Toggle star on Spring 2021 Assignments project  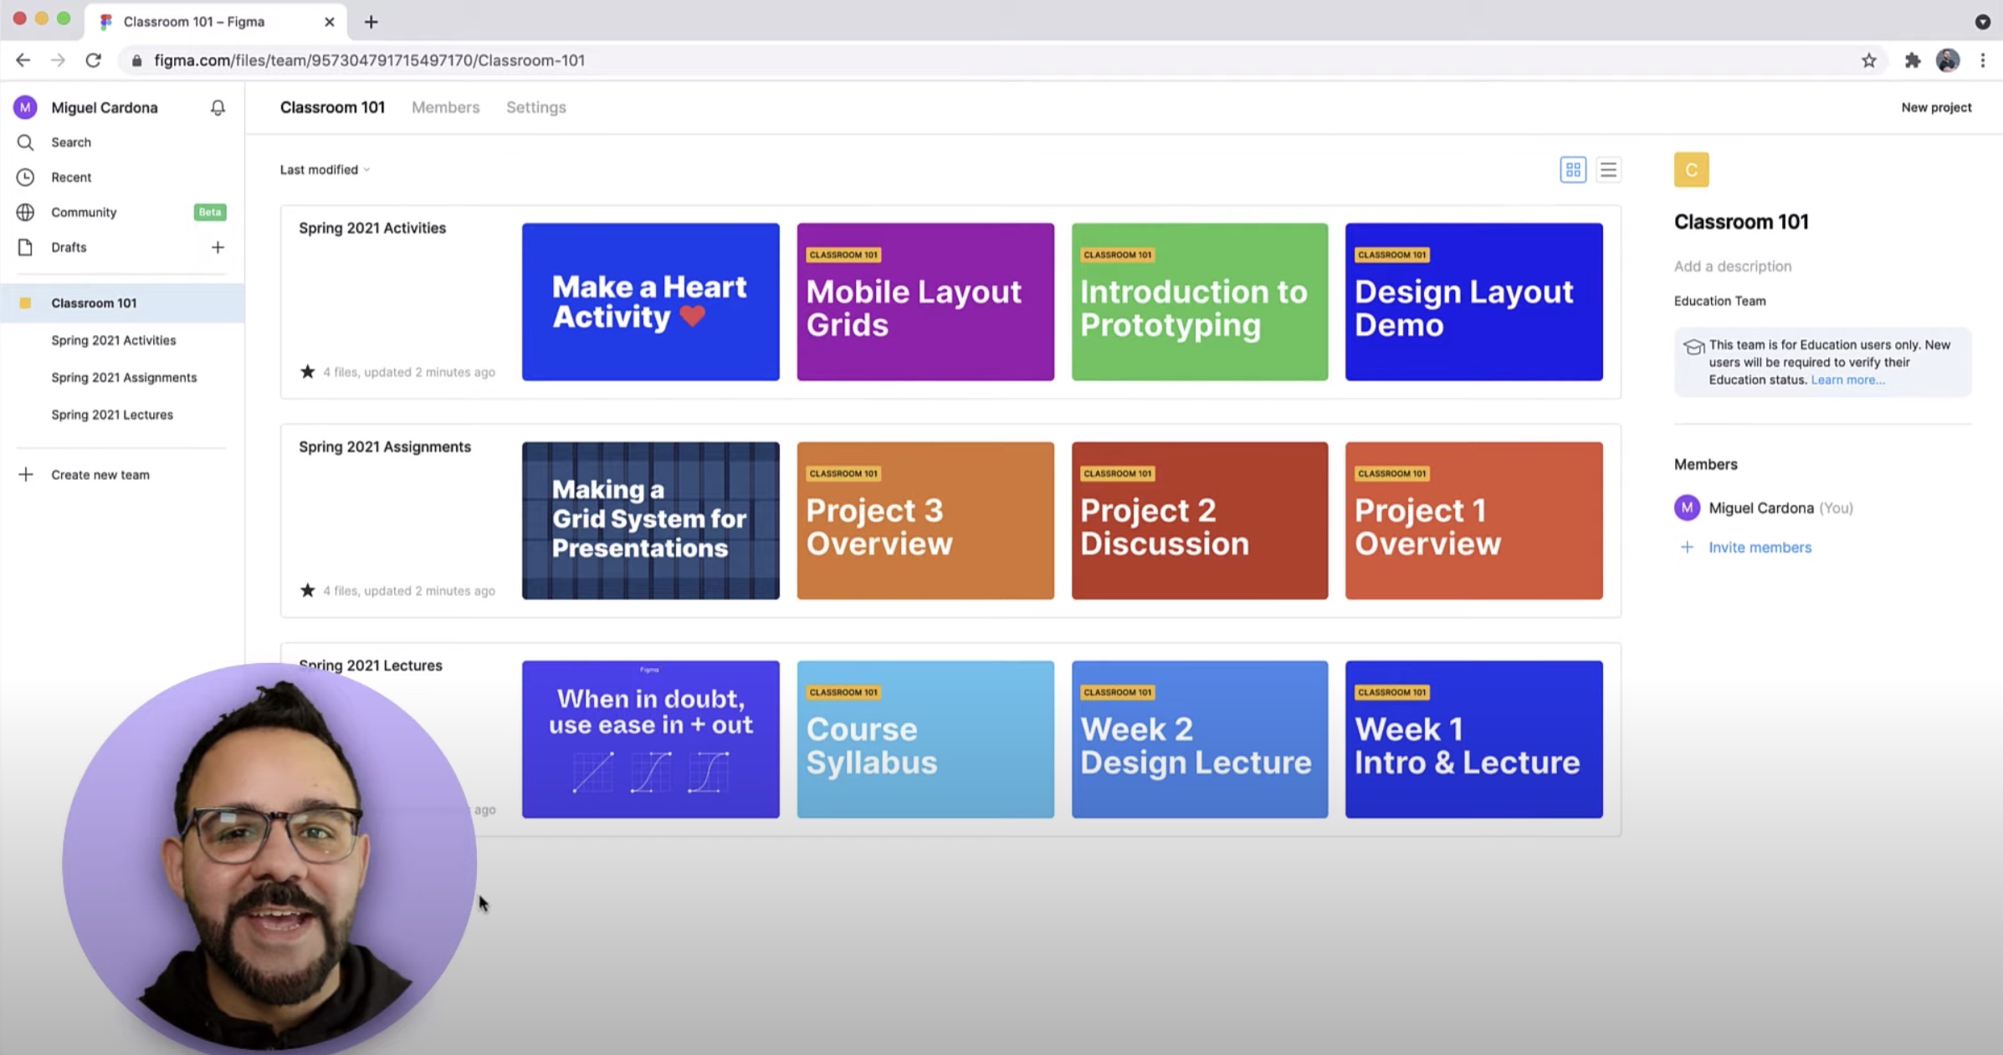308,590
